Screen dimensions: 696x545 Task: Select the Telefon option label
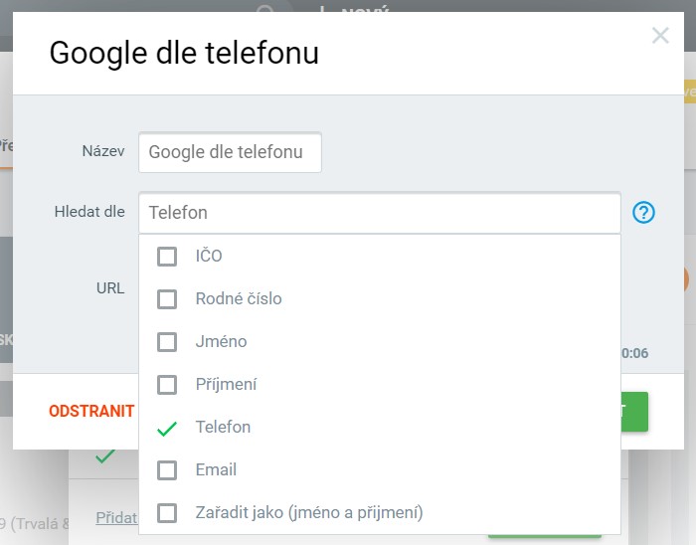[x=223, y=428]
